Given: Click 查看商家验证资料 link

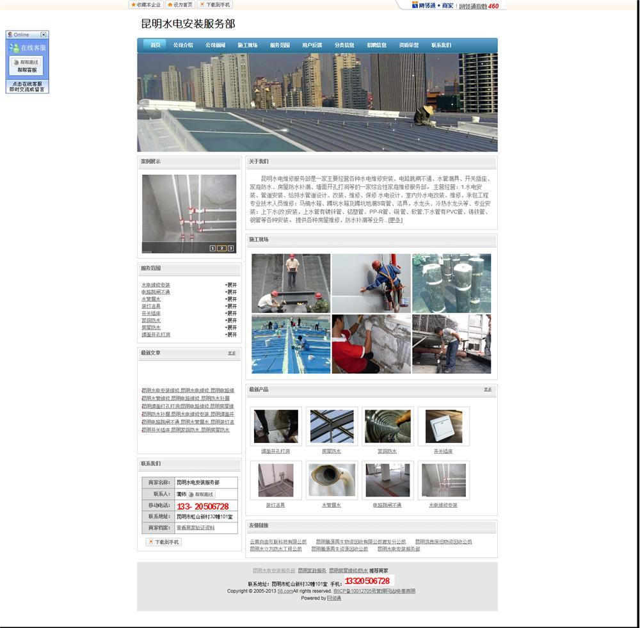Looking at the screenshot, I should coord(195,527).
